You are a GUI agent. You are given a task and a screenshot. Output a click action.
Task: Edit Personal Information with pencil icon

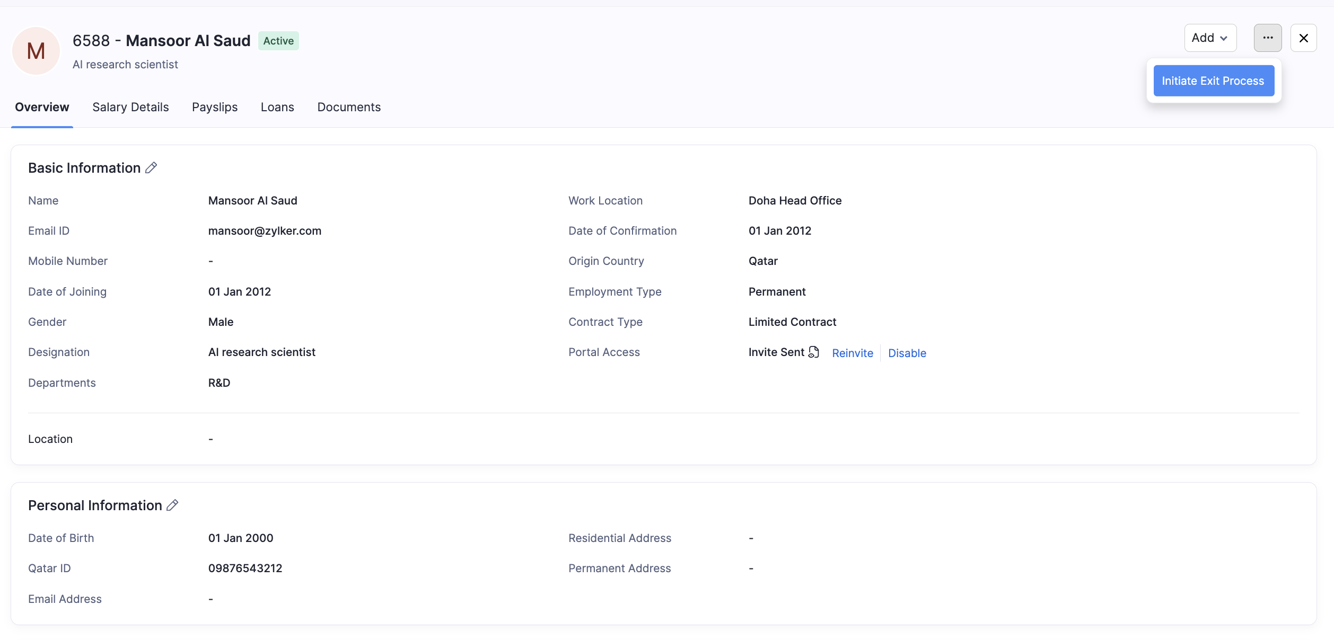(172, 505)
